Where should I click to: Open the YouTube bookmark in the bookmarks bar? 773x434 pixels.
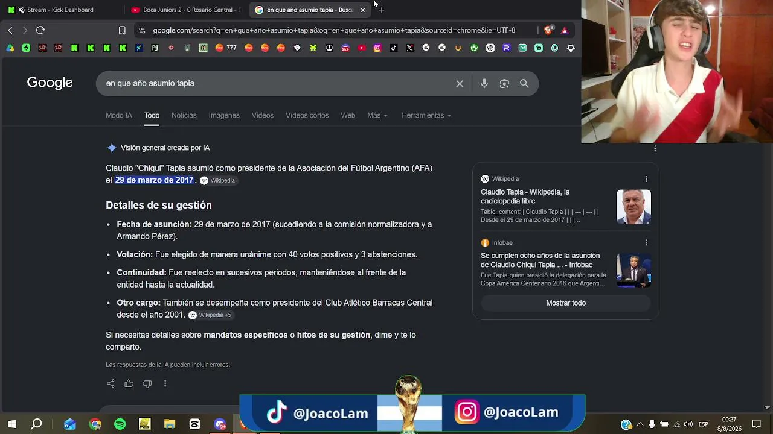(361, 48)
